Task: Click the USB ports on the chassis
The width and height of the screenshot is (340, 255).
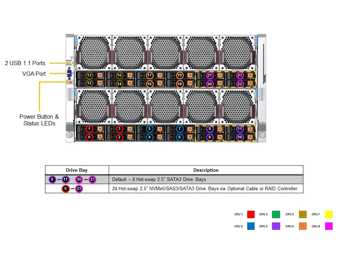Action: coord(69,63)
